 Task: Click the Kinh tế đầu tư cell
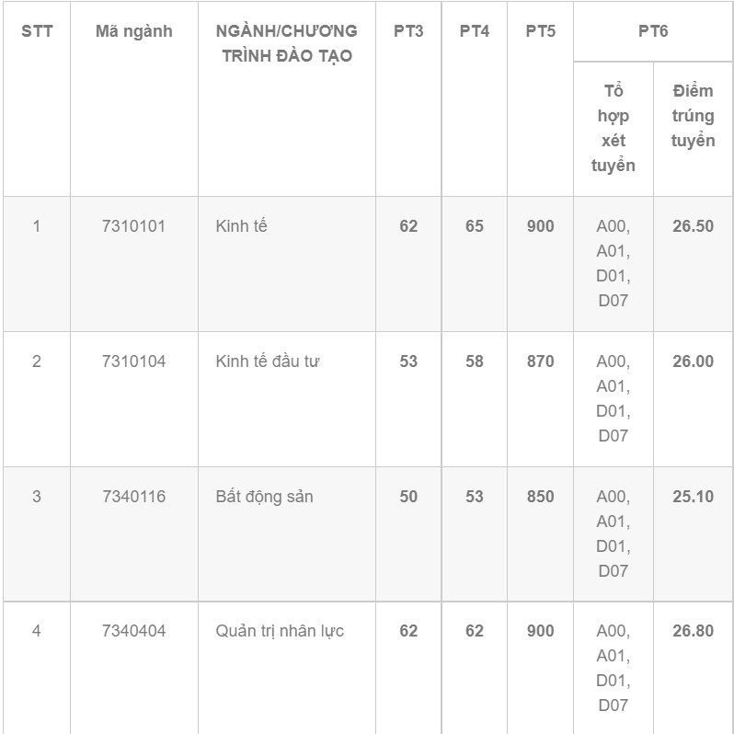coord(268,361)
